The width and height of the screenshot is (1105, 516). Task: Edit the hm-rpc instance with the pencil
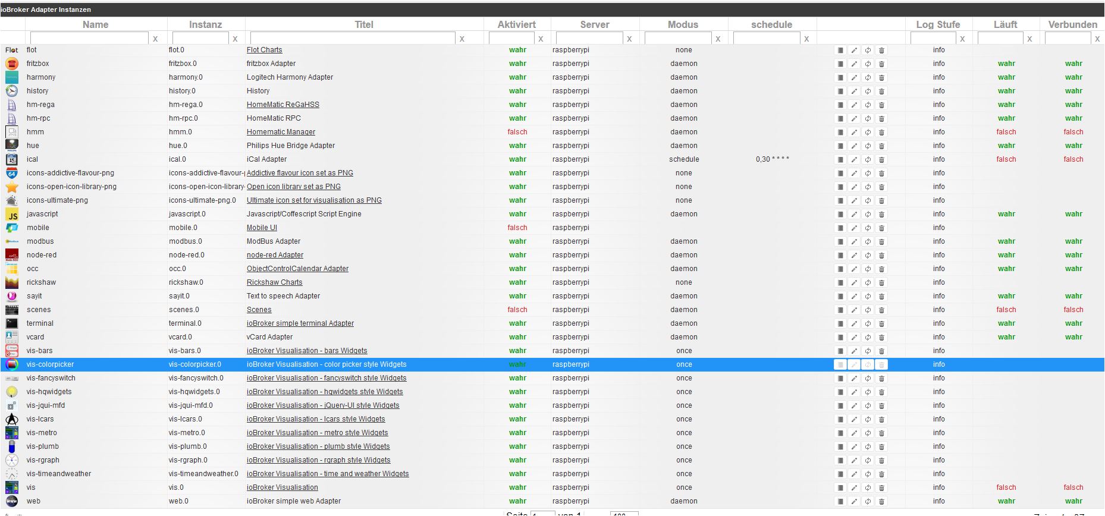point(854,119)
